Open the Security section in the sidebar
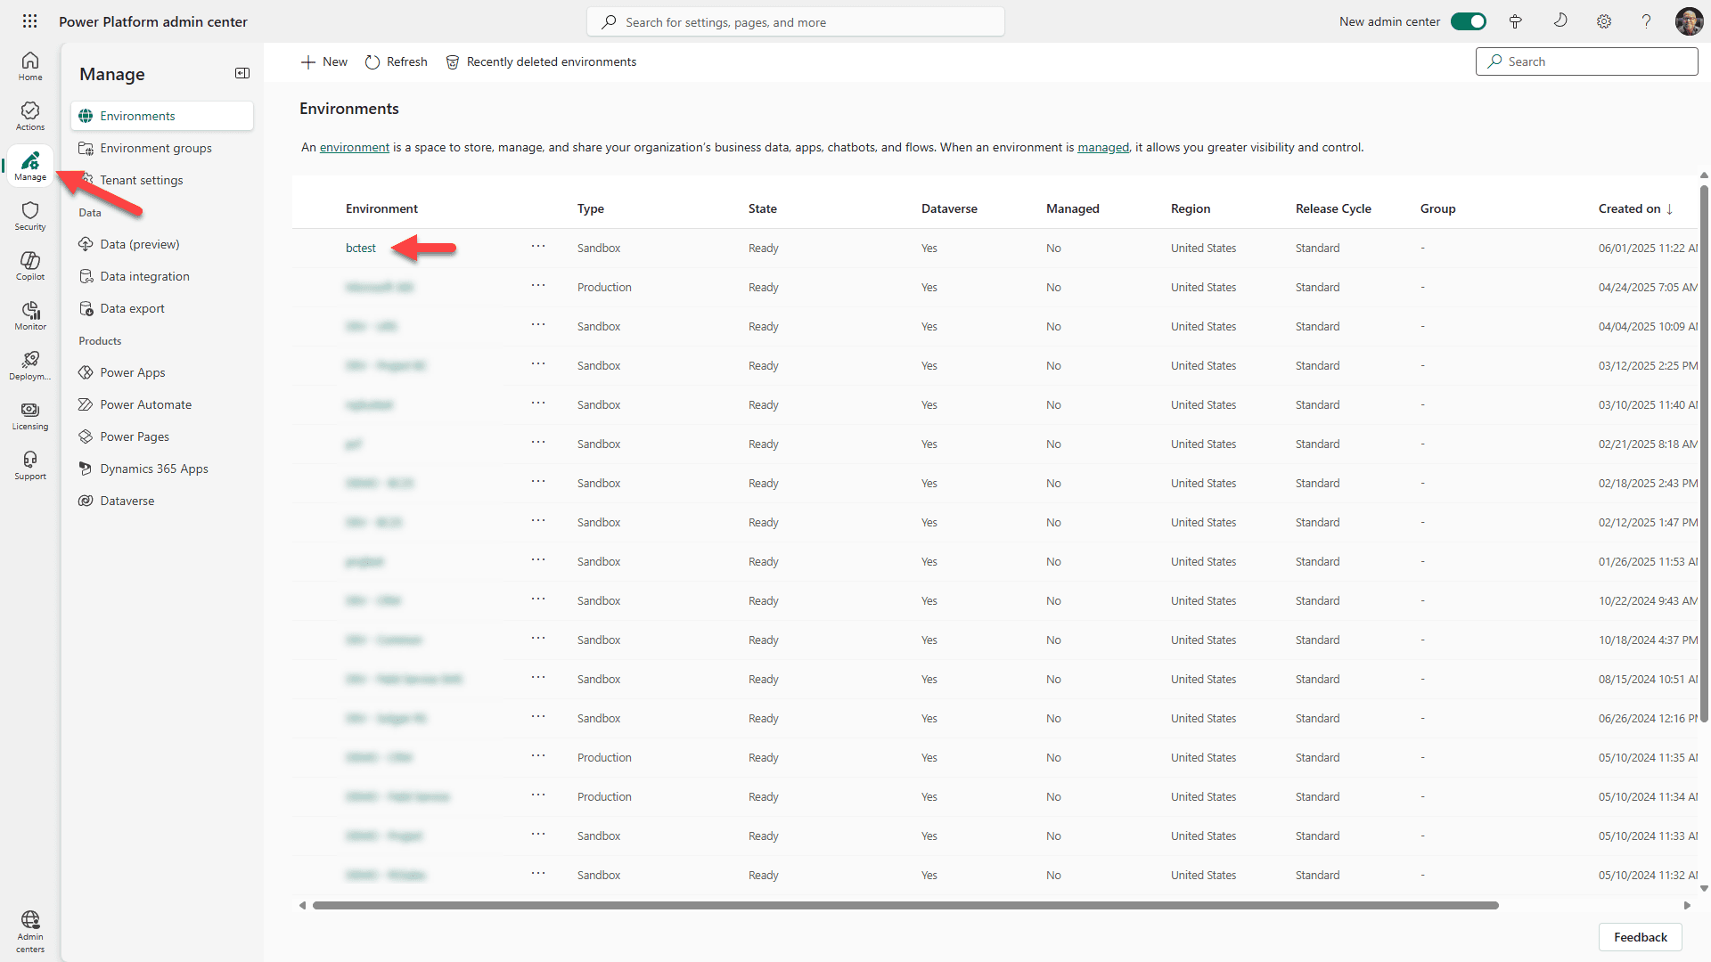Screen dimensions: 1711x962 pyautogui.click(x=29, y=215)
